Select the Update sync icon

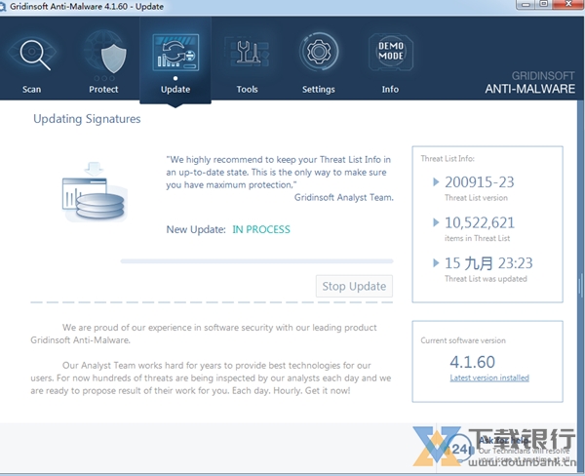pos(175,53)
